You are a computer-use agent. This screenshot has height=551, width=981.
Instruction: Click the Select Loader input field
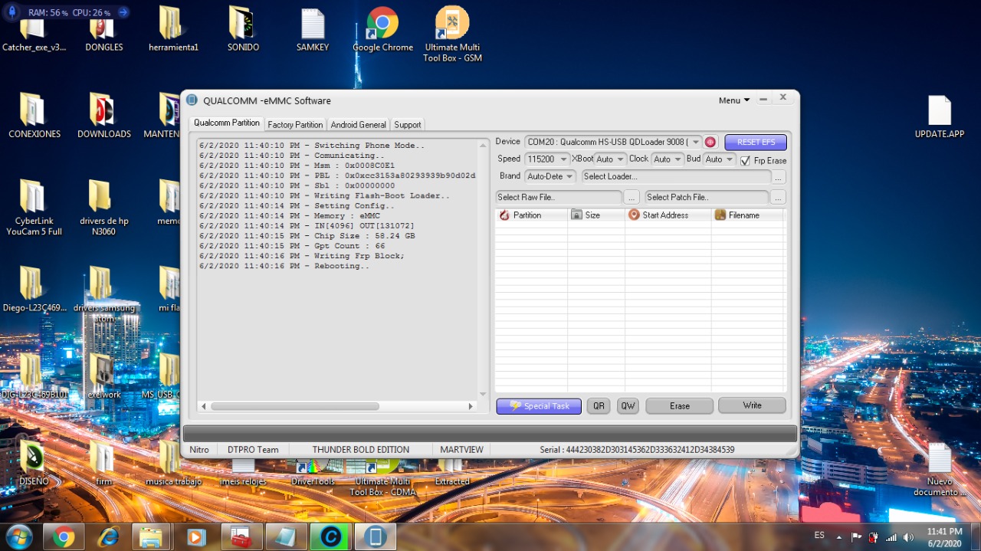pos(675,177)
